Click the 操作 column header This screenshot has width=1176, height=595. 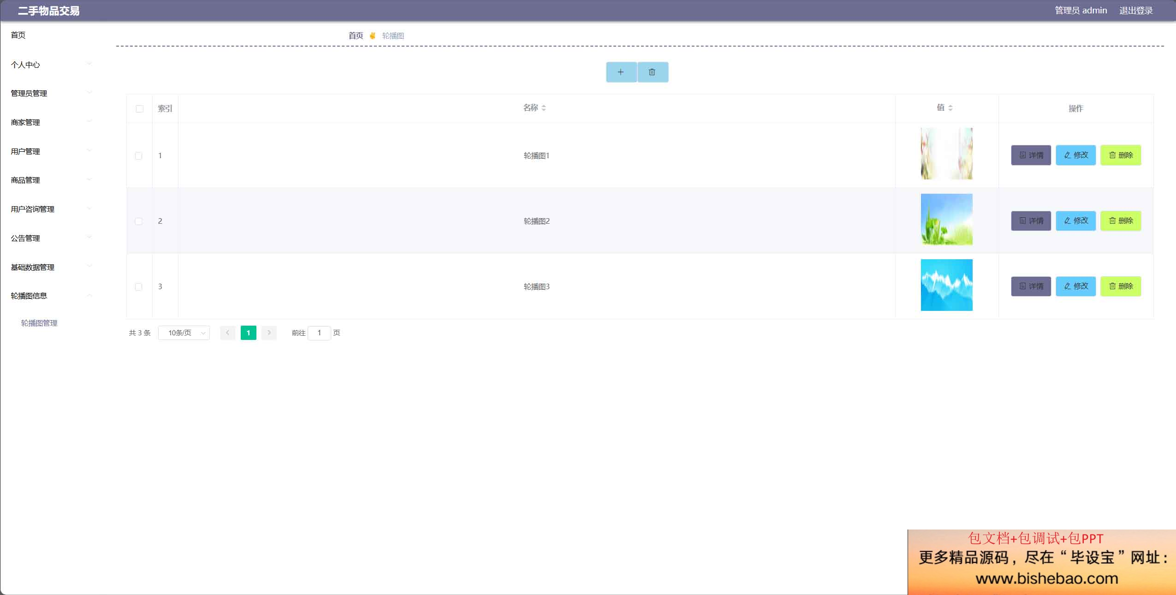1076,108
